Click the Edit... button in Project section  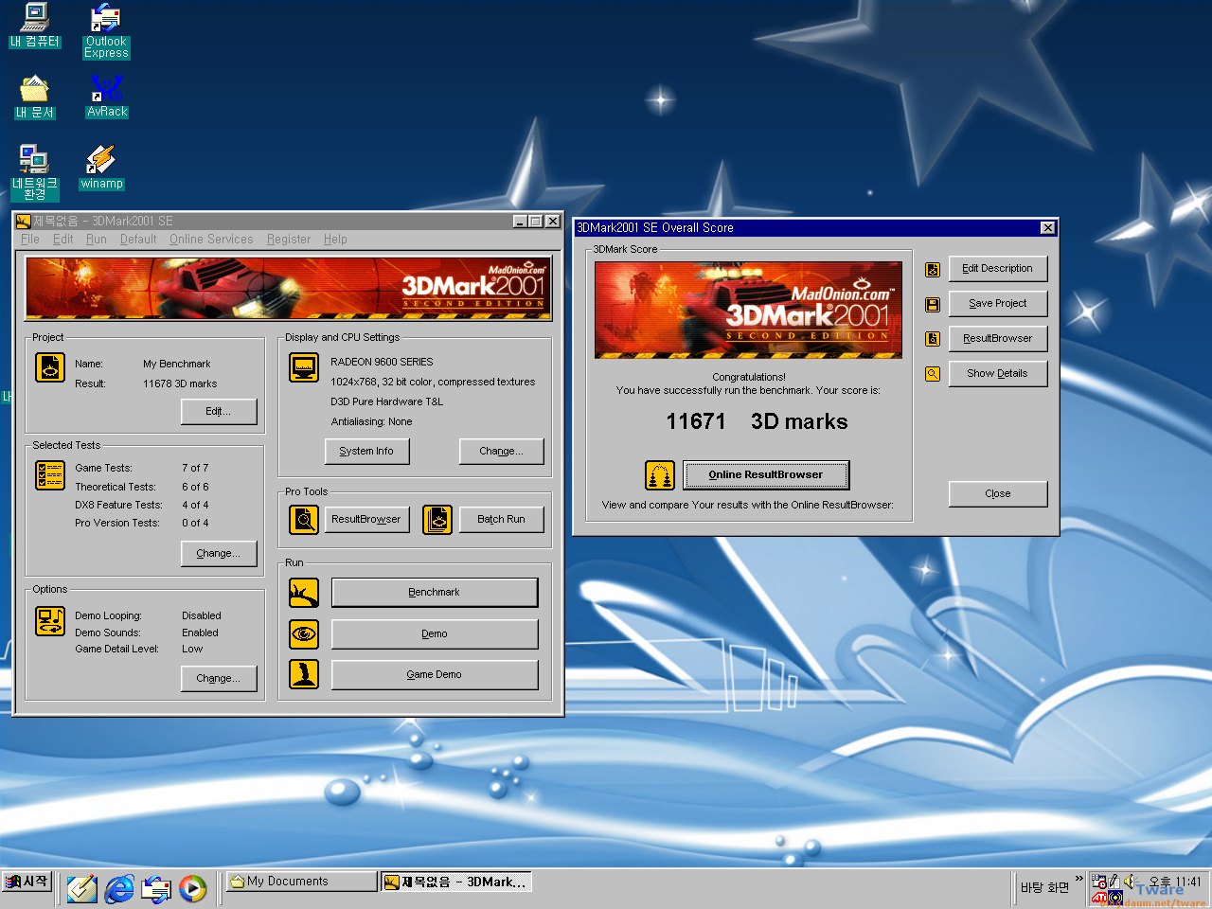coord(219,412)
